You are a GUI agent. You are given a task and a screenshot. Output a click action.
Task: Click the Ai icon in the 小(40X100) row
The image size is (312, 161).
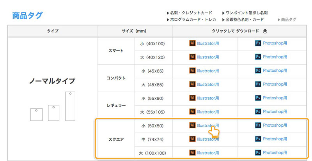tap(192, 43)
